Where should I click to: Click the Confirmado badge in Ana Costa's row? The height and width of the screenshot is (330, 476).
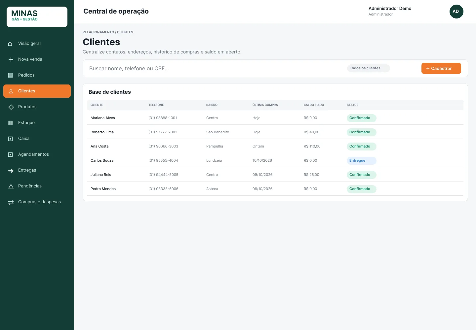361,147
